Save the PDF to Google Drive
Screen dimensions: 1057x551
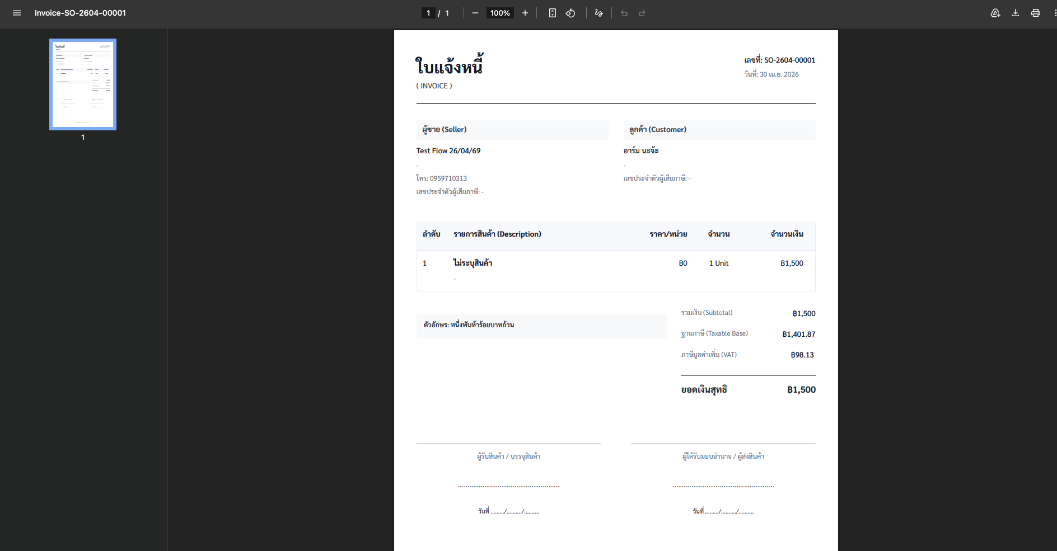(995, 13)
